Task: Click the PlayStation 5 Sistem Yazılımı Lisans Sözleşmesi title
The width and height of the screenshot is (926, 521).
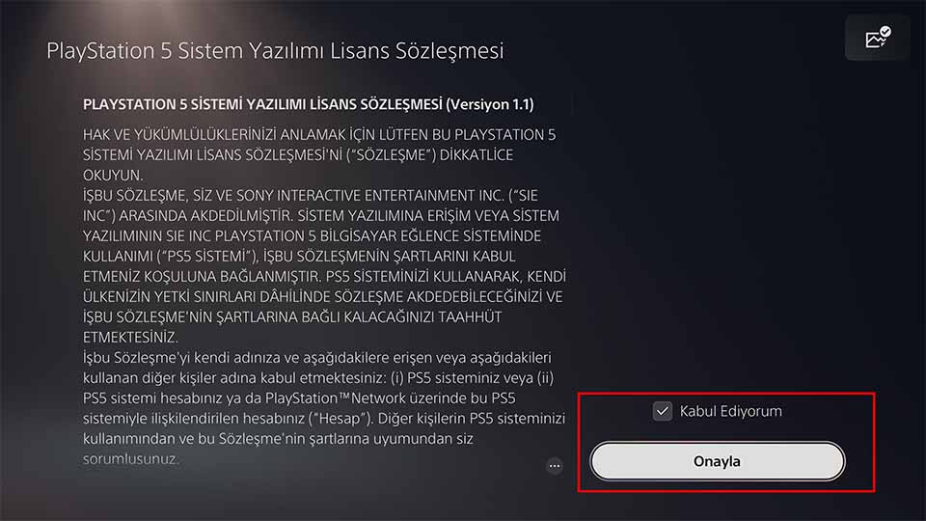Action: (275, 51)
